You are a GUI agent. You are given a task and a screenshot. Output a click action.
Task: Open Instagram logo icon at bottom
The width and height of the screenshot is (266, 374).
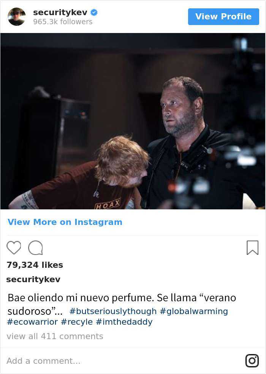coord(252,361)
